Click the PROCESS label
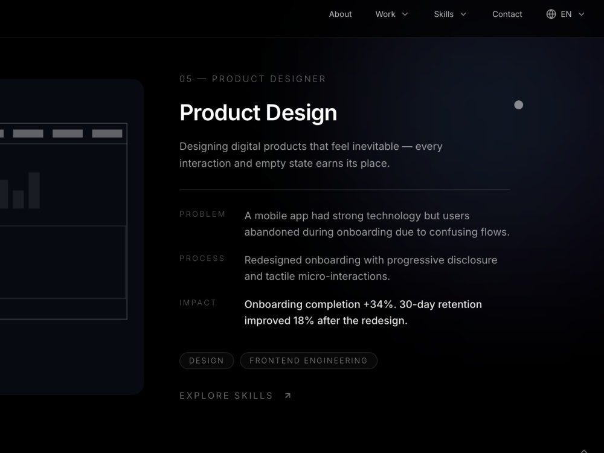604x453 pixels. pyautogui.click(x=202, y=259)
